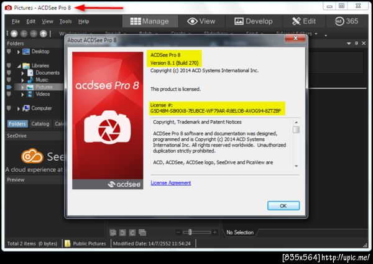Collapse the Libraries tree node

pyautogui.click(x=19, y=66)
